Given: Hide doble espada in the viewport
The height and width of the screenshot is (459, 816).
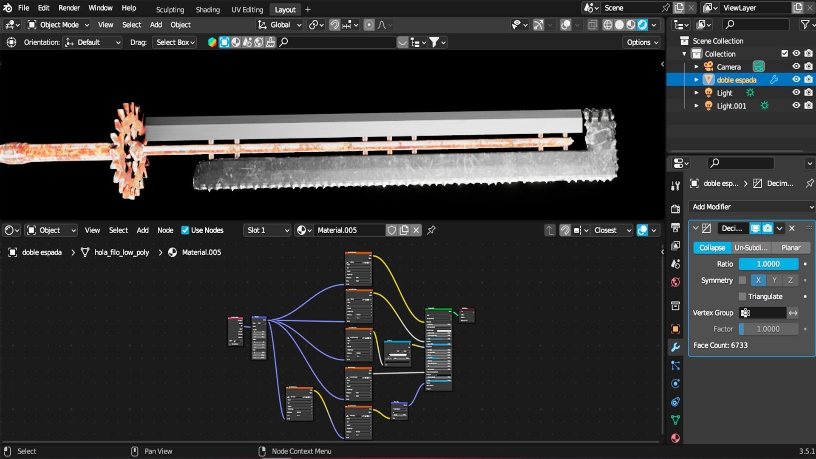Looking at the screenshot, I should point(796,79).
